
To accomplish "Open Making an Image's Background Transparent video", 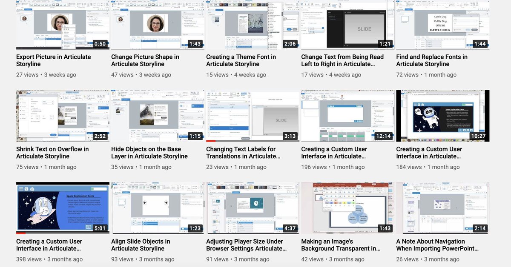I will tap(347, 207).
